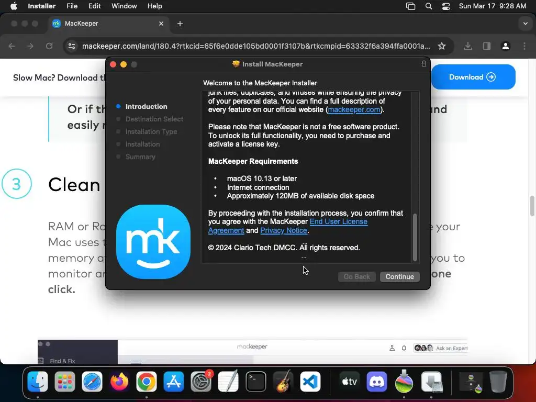Open Launchpad from the Dock
This screenshot has width=536, height=402.
point(64,382)
